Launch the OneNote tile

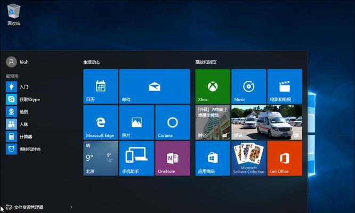click(173, 158)
